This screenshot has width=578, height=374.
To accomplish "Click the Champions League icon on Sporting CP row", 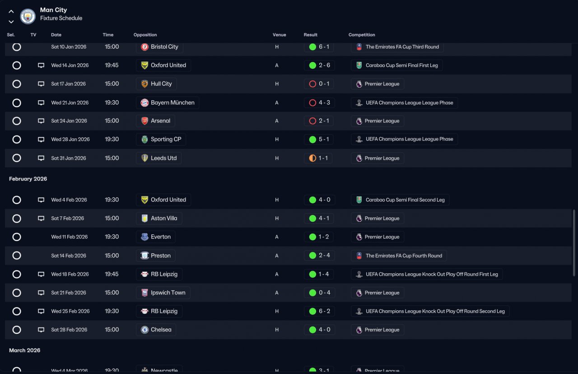I will [359, 140].
